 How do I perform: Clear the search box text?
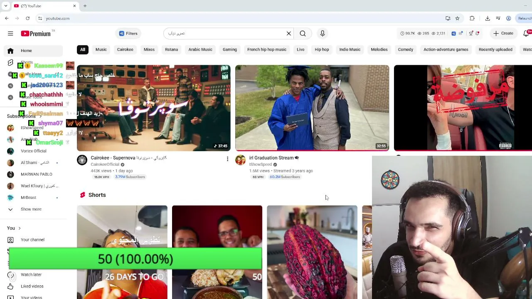289,34
